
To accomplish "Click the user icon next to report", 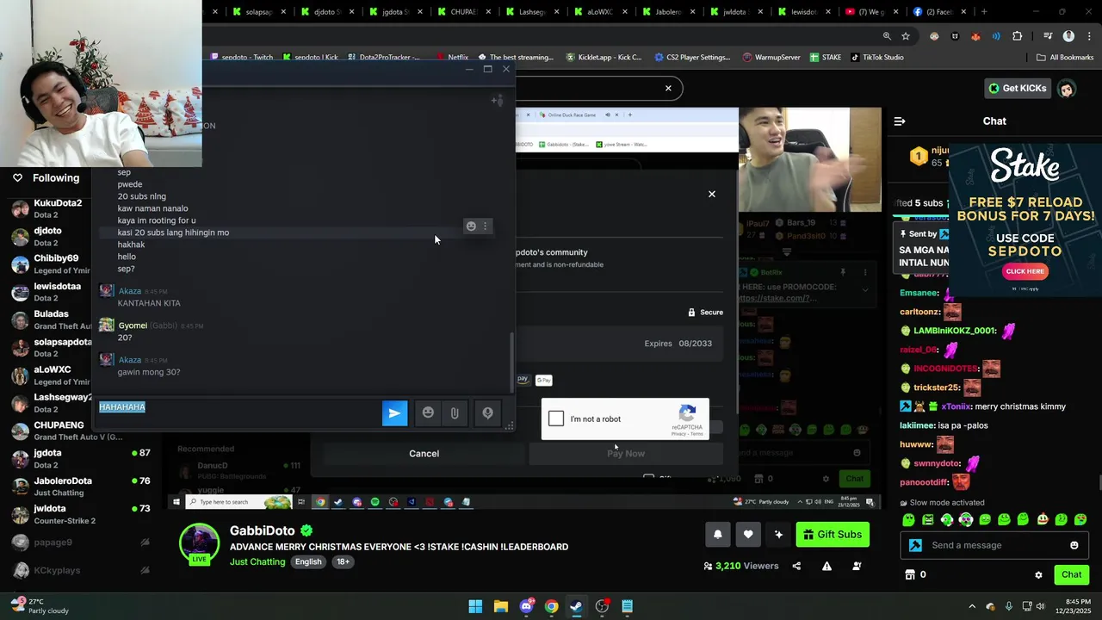I will click(857, 566).
